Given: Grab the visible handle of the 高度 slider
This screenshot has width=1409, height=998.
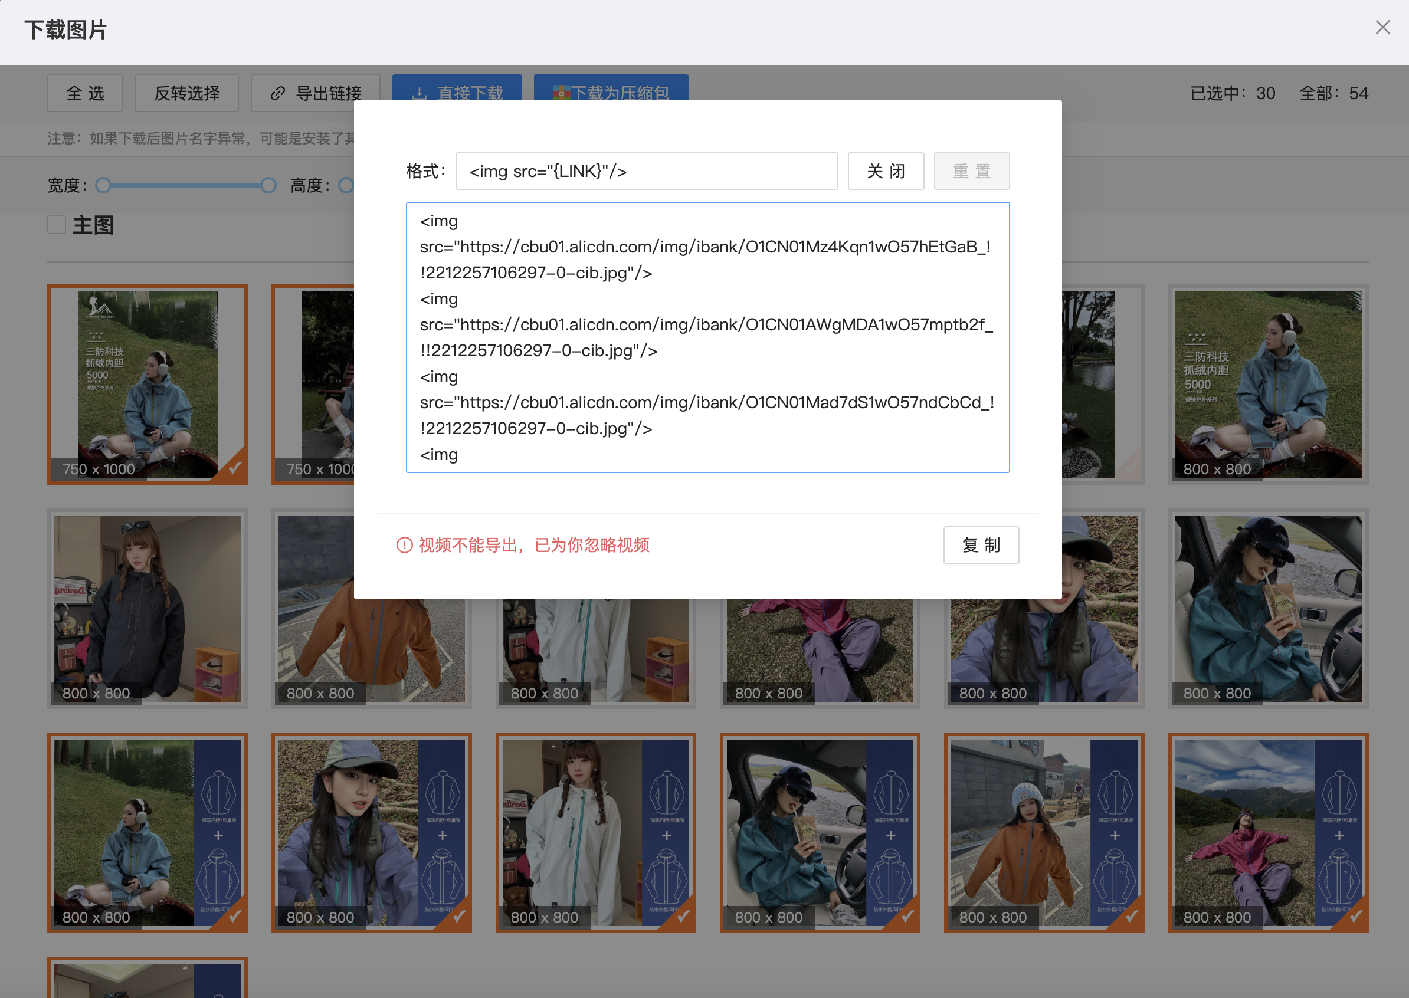Looking at the screenshot, I should [x=347, y=185].
